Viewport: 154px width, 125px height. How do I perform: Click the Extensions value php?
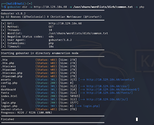[51, 43]
